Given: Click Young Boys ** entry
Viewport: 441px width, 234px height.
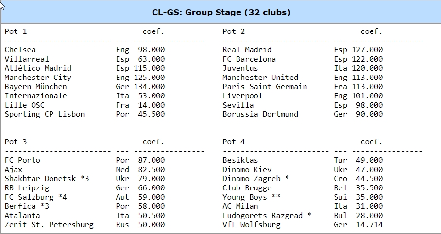Looking at the screenshot, I should click(252, 197).
